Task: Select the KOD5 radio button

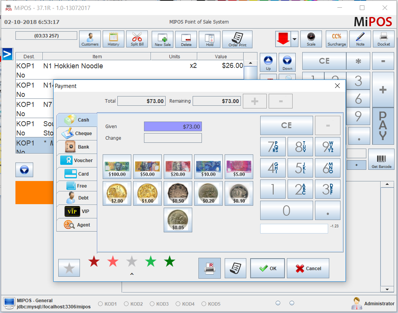Action: coord(204,304)
